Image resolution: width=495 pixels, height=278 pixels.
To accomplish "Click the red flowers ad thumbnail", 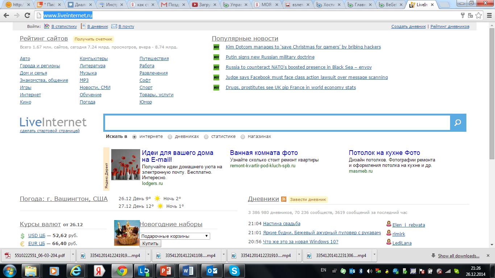I will (x=126, y=165).
